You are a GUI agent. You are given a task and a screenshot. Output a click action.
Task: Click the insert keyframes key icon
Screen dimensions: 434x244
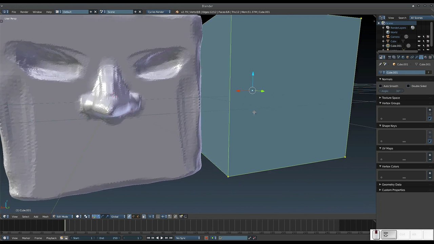pos(250,238)
